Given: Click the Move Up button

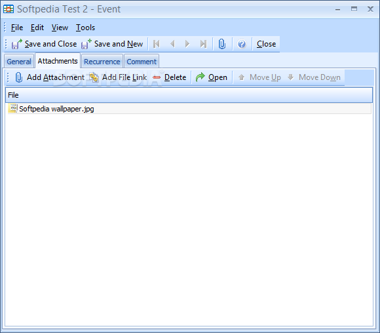Looking at the screenshot, I should point(259,77).
